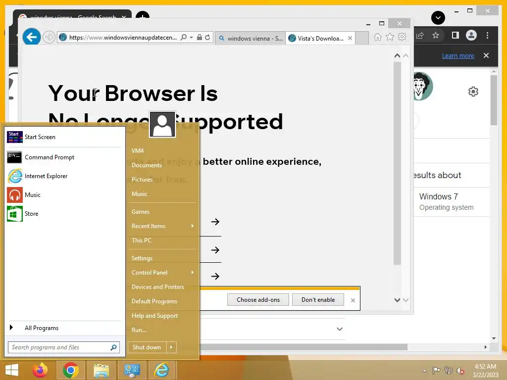
Task: Open IE Tools gear icon
Action: [x=402, y=37]
